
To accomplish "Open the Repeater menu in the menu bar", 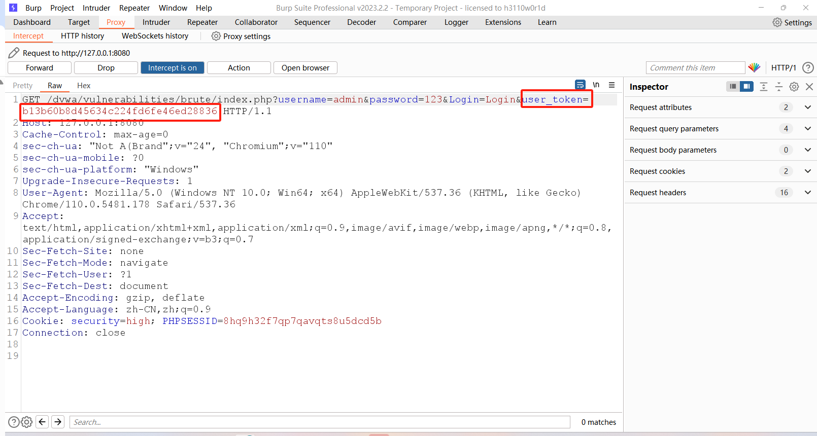I will tap(134, 8).
